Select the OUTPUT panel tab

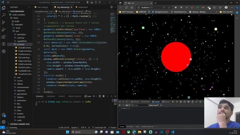coord(61,96)
